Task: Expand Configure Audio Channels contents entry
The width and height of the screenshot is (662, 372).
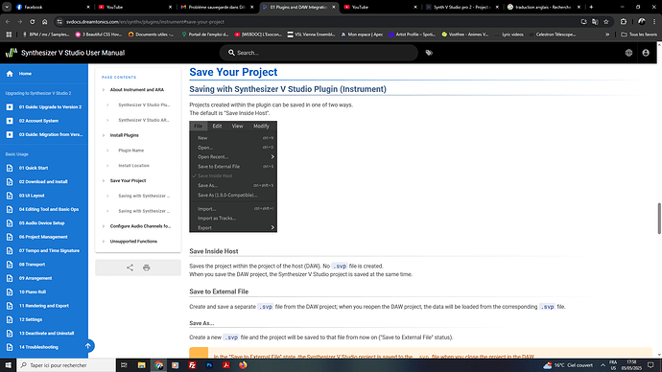Action: coord(104,226)
